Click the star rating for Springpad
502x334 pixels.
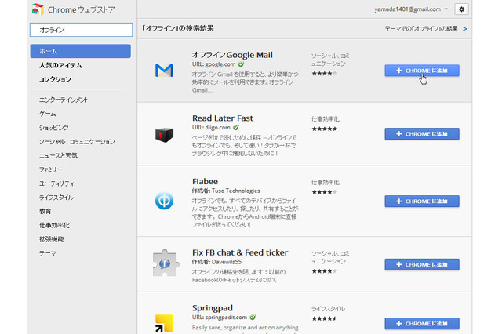pyautogui.click(x=324, y=318)
